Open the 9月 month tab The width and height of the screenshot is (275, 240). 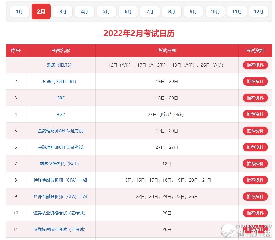[193, 11]
